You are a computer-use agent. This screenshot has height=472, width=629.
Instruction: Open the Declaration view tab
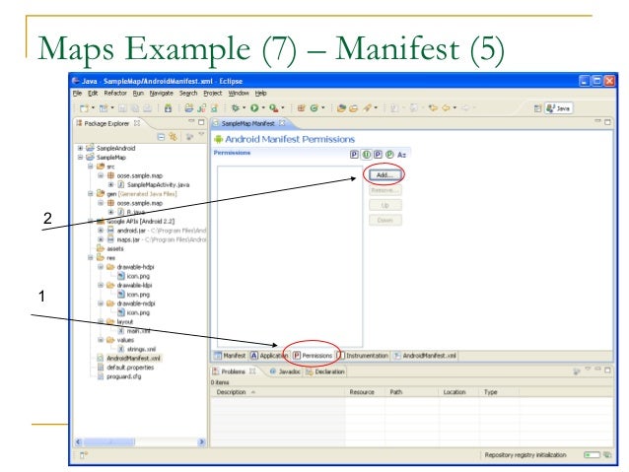325,371
